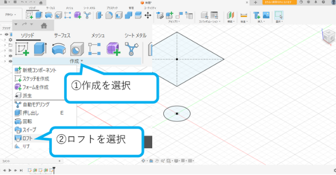Expand the browser row with the folder icon

pos(5,45)
